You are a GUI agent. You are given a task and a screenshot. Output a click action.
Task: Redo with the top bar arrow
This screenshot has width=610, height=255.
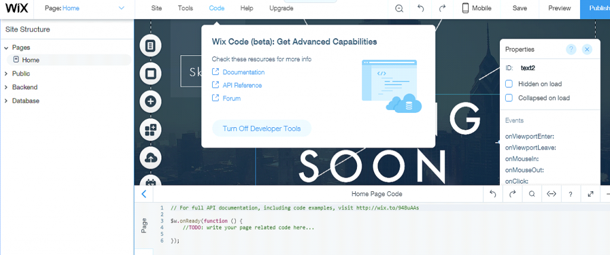point(442,8)
